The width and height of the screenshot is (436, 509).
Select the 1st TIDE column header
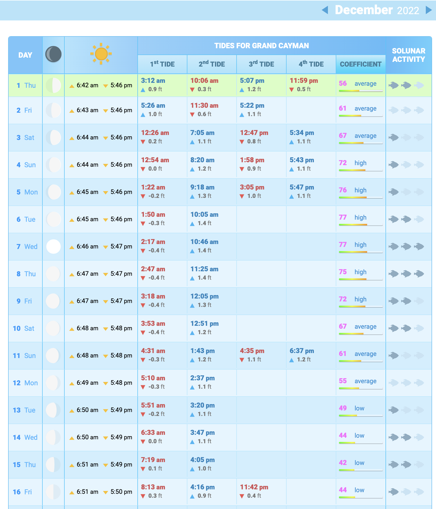162,64
